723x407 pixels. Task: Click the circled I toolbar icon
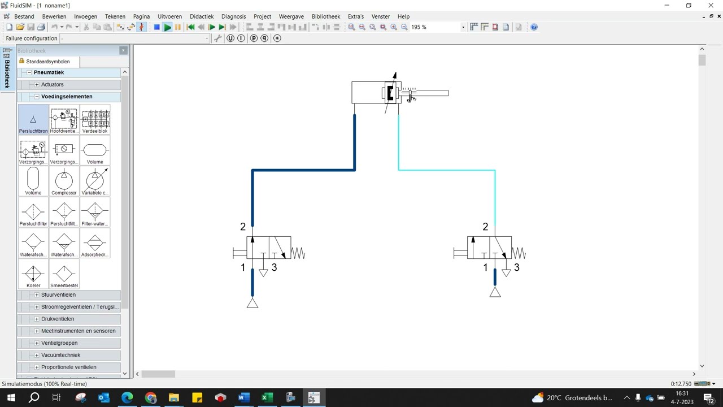pos(241,38)
